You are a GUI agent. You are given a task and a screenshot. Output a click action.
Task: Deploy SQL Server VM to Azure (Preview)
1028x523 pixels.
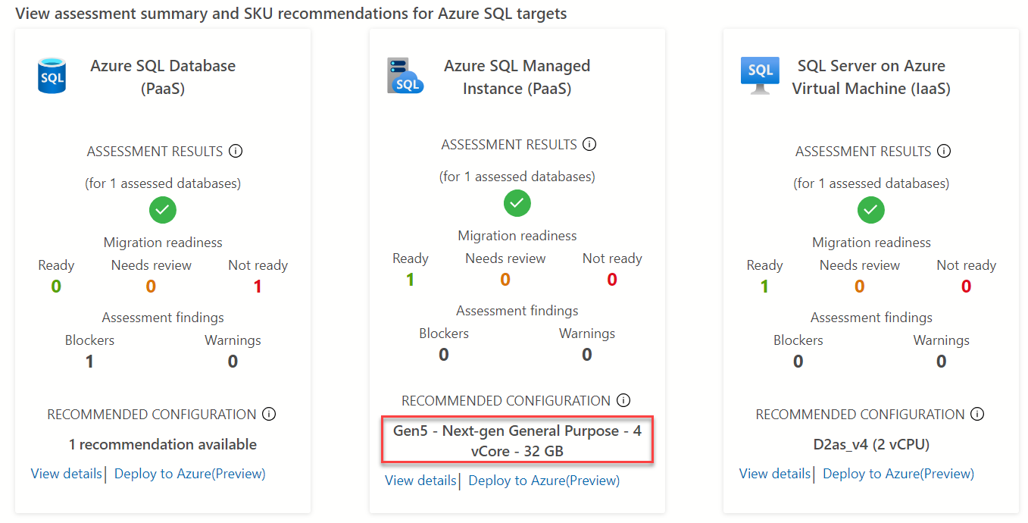898,474
